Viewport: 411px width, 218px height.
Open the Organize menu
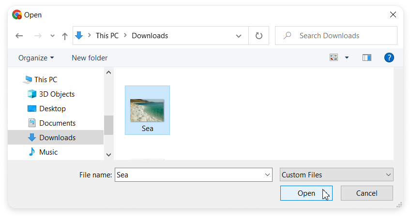click(36, 58)
